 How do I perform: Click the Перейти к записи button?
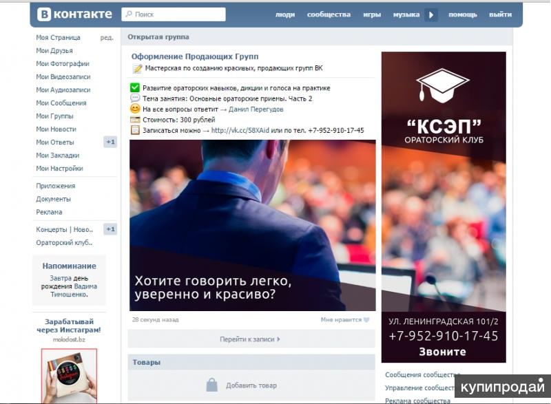(x=251, y=339)
